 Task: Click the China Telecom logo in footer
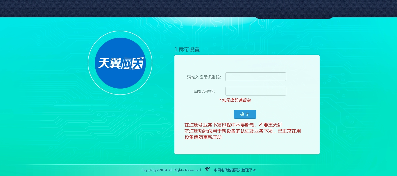click(207, 170)
